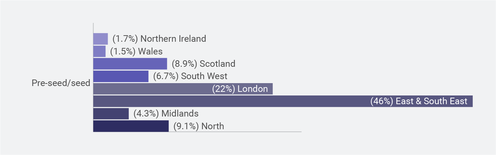Viewport: 496px width, 155px height.
Task: Click the Scotland bar
Action: (130, 64)
